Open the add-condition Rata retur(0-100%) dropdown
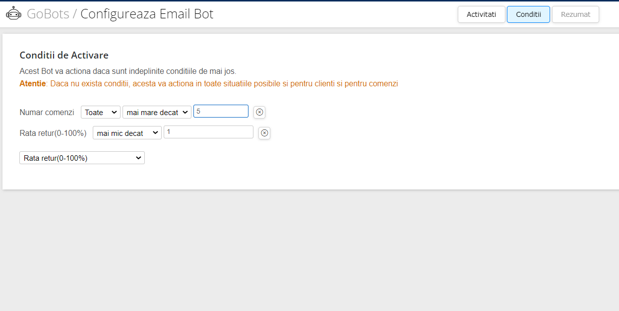Image resolution: width=619 pixels, height=311 pixels. coord(82,158)
